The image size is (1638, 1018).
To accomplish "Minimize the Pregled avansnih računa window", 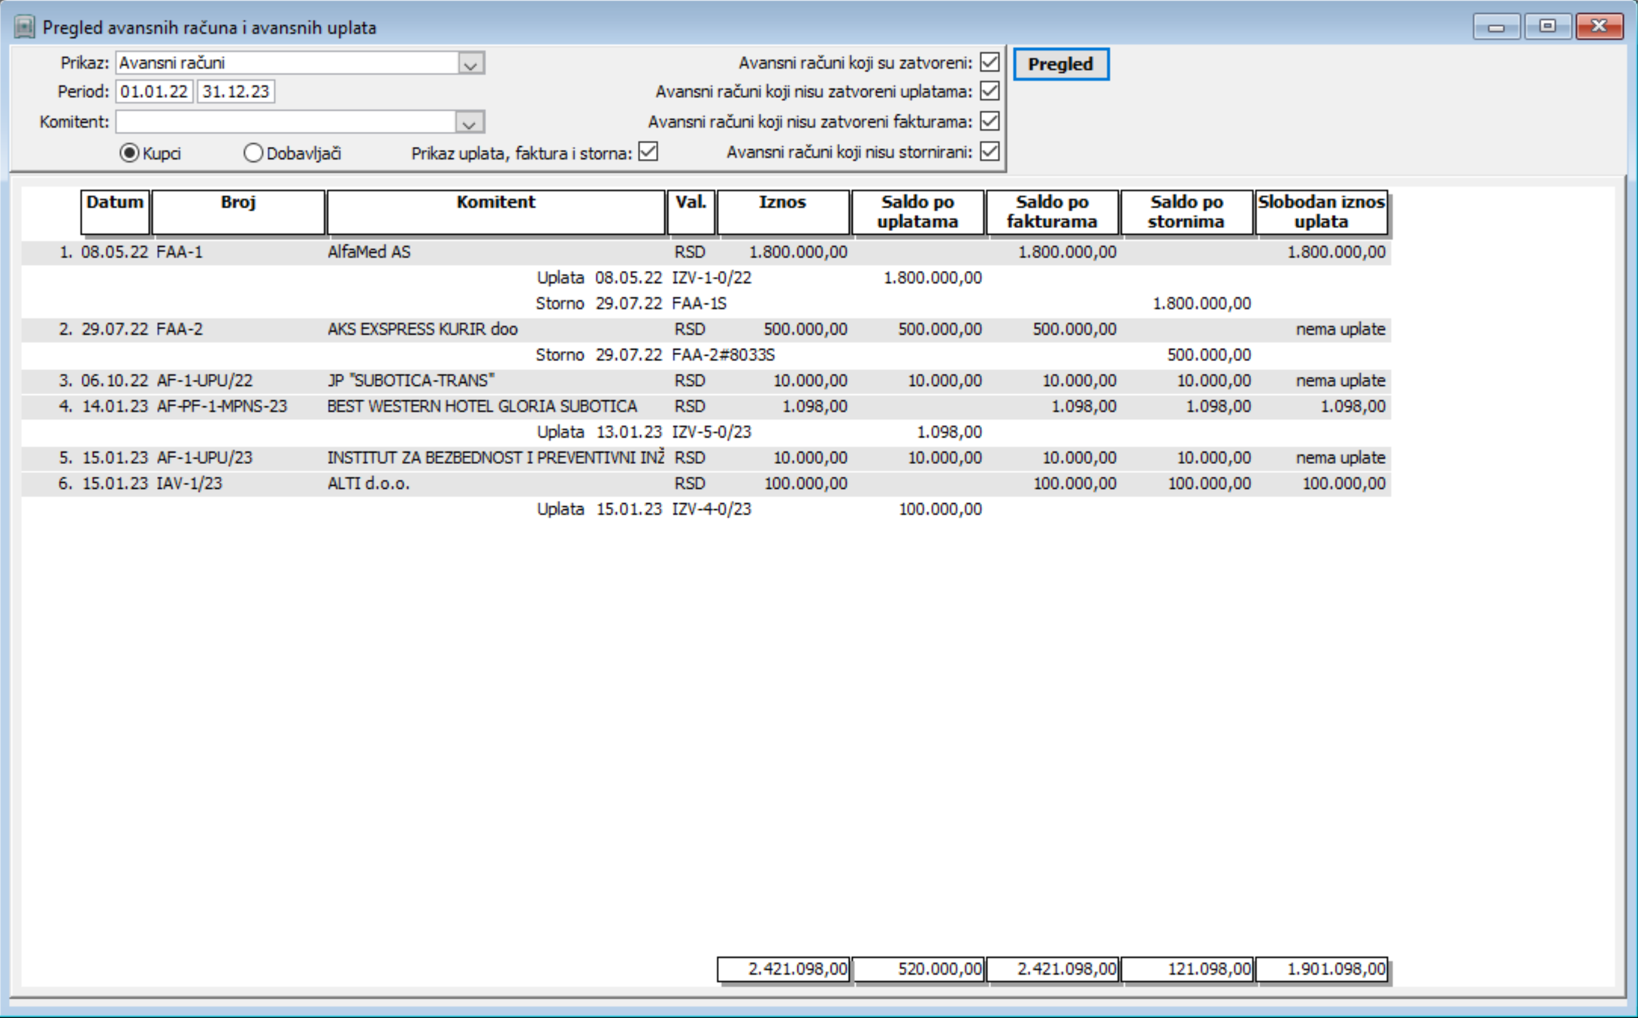I will [x=1496, y=28].
